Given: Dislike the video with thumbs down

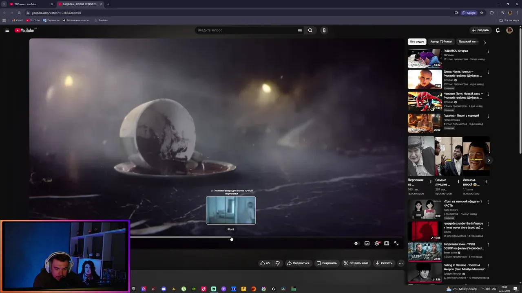Looking at the screenshot, I should click(x=278, y=263).
